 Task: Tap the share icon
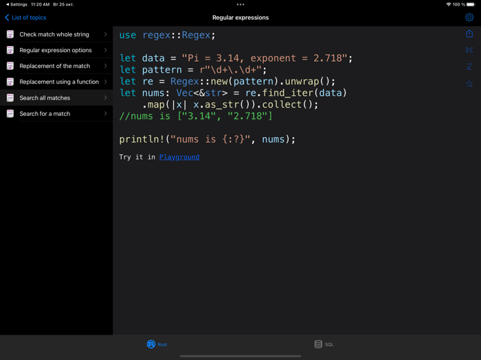(x=469, y=34)
